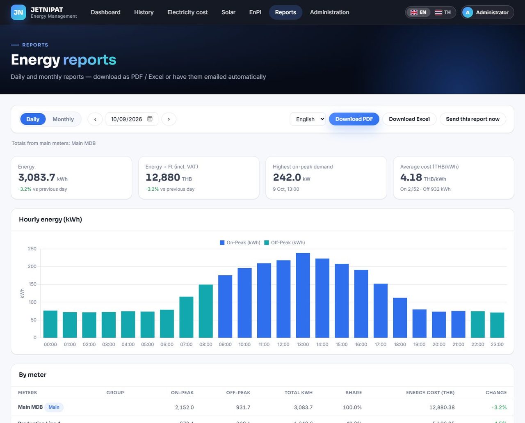Click the UK flag icon
The width and height of the screenshot is (525, 423).
[x=414, y=12]
